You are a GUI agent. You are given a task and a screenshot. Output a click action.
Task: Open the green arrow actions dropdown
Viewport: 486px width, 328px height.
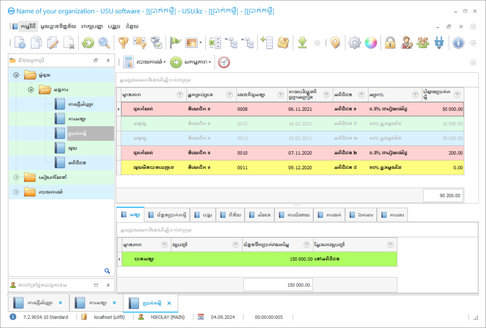[191, 62]
